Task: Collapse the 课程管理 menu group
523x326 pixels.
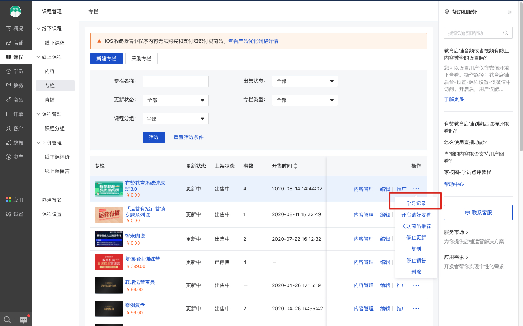Action: pos(38,114)
